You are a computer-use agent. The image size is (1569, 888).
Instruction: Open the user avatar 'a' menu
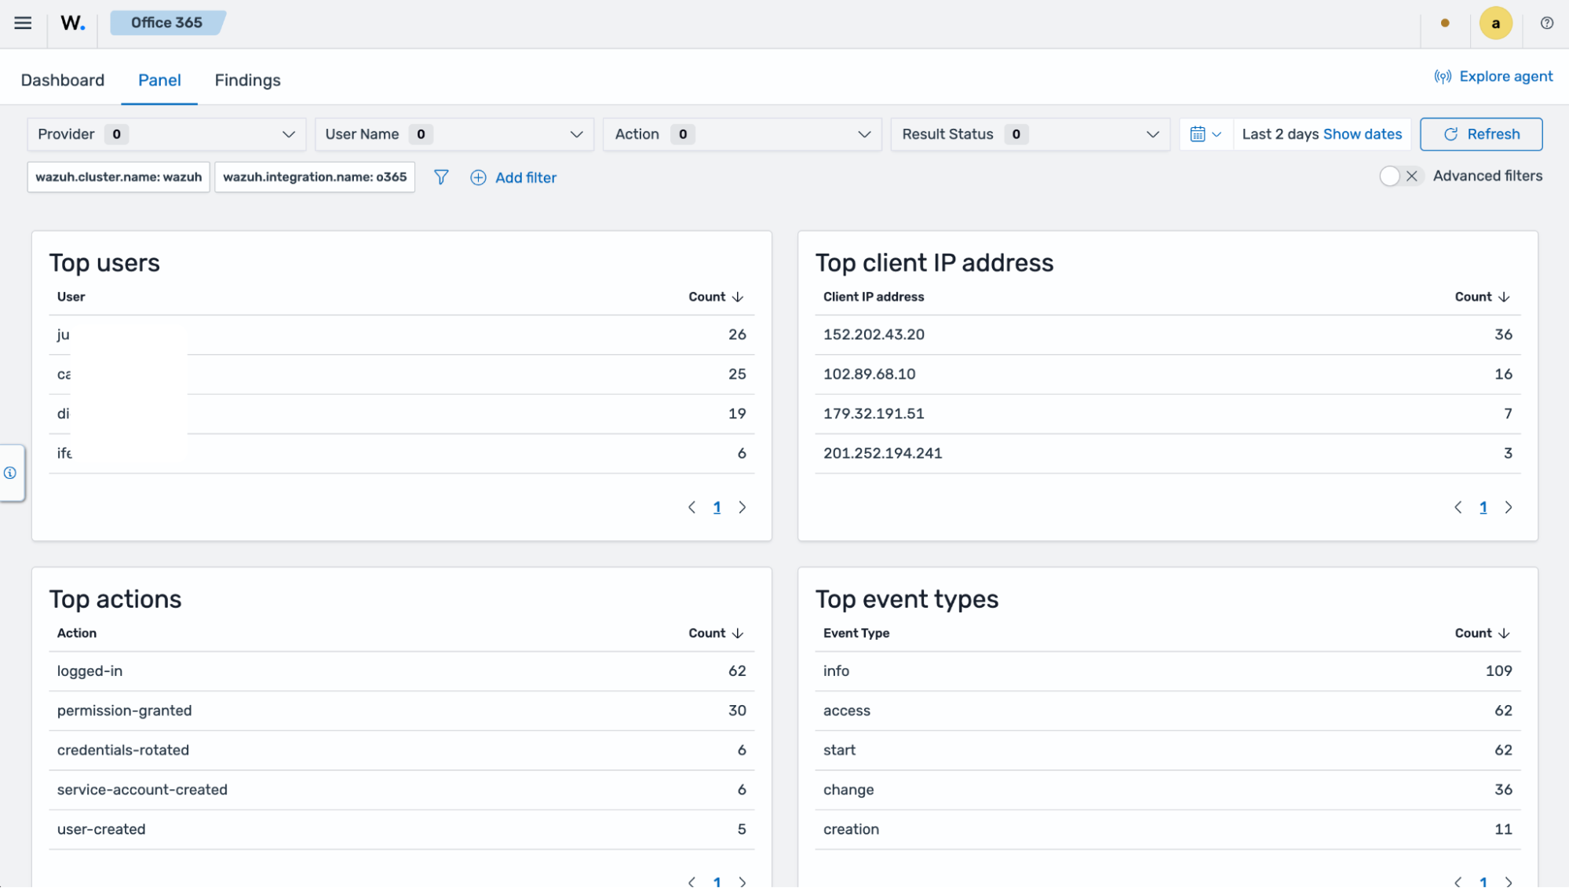(x=1495, y=23)
